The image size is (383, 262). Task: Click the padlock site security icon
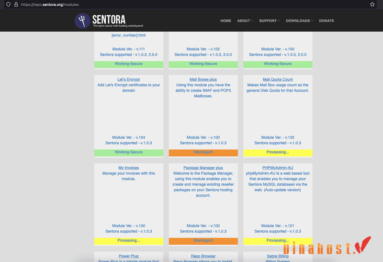click(x=16, y=4)
